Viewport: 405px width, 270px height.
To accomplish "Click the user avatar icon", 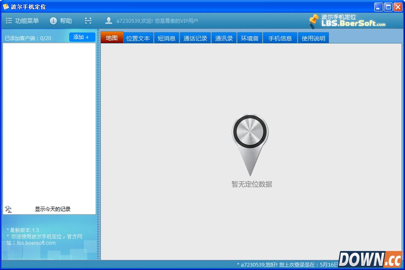I will tap(109, 21).
